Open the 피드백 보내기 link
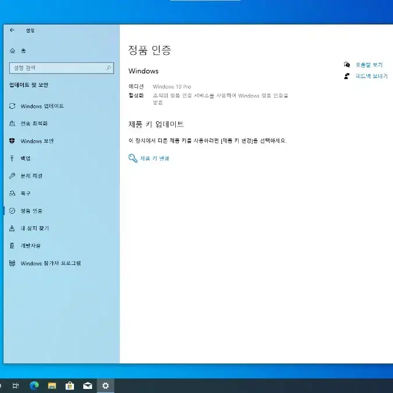 tap(371, 76)
